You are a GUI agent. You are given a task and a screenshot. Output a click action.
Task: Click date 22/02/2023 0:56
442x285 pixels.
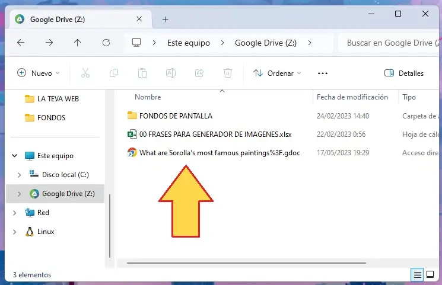click(341, 135)
